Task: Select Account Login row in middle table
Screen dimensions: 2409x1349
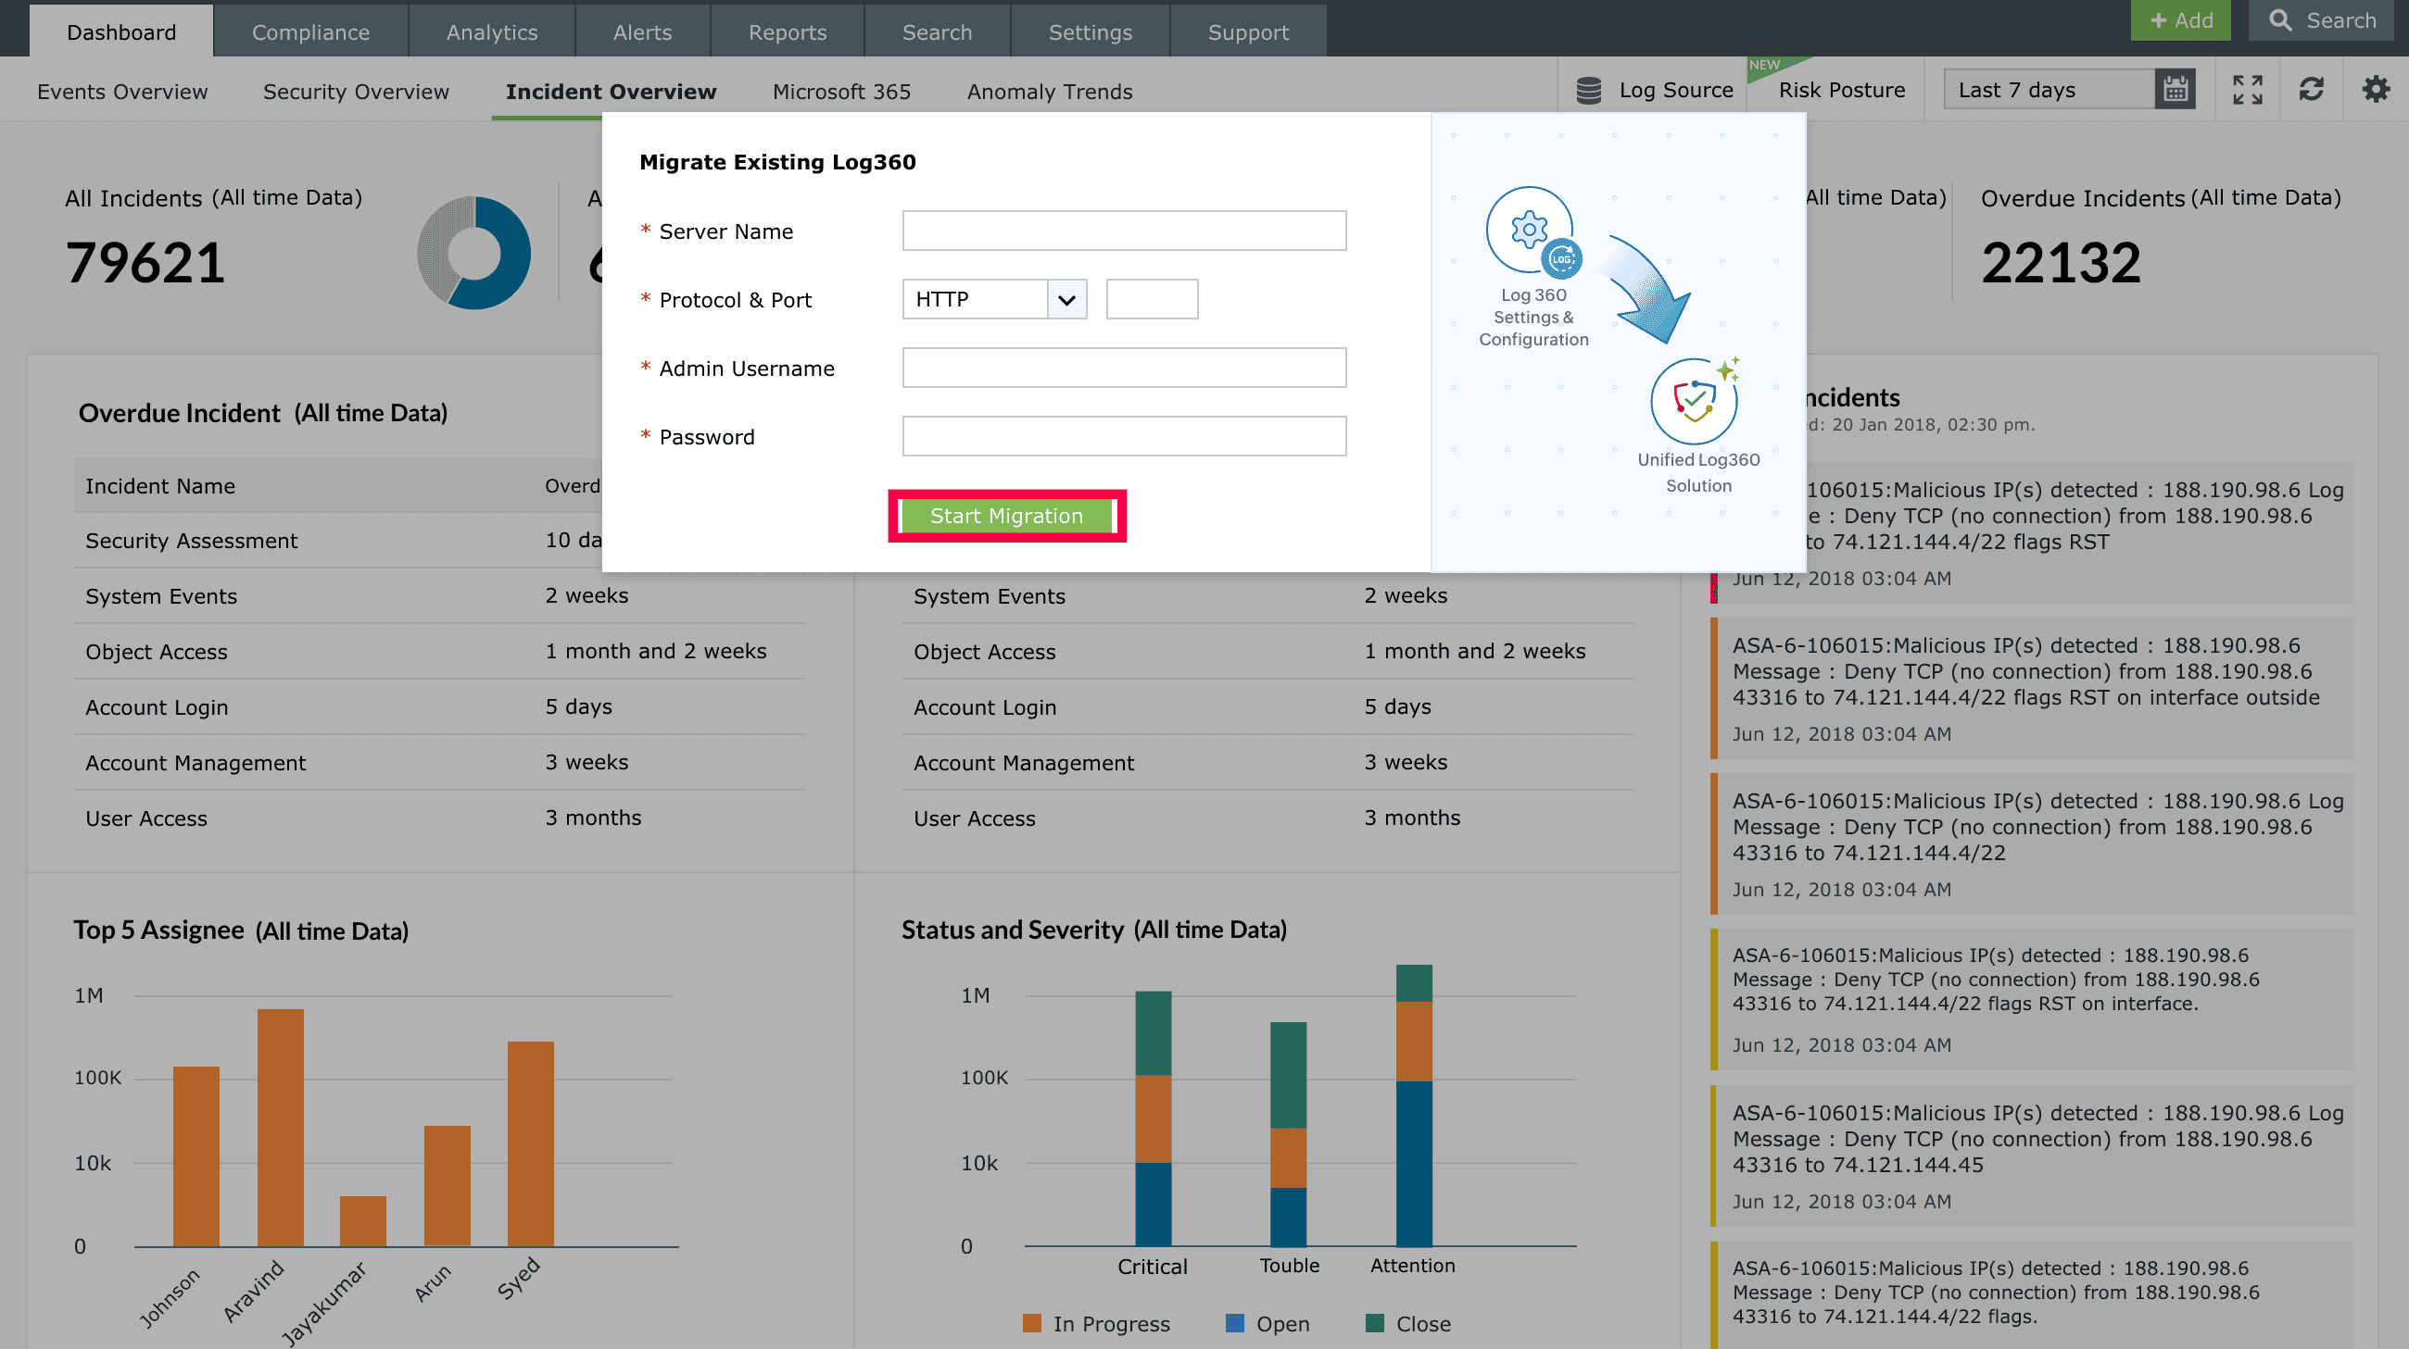Action: (1268, 707)
